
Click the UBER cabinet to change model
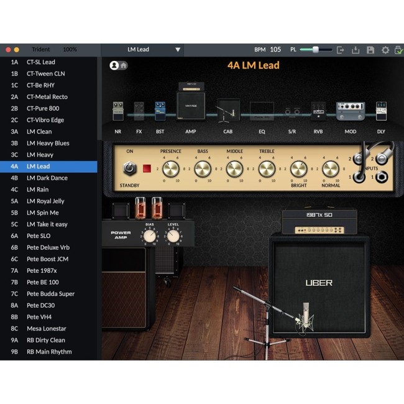point(318,283)
